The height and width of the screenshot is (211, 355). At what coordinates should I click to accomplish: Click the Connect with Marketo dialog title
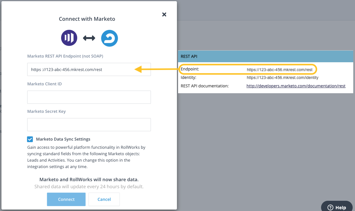[87, 19]
